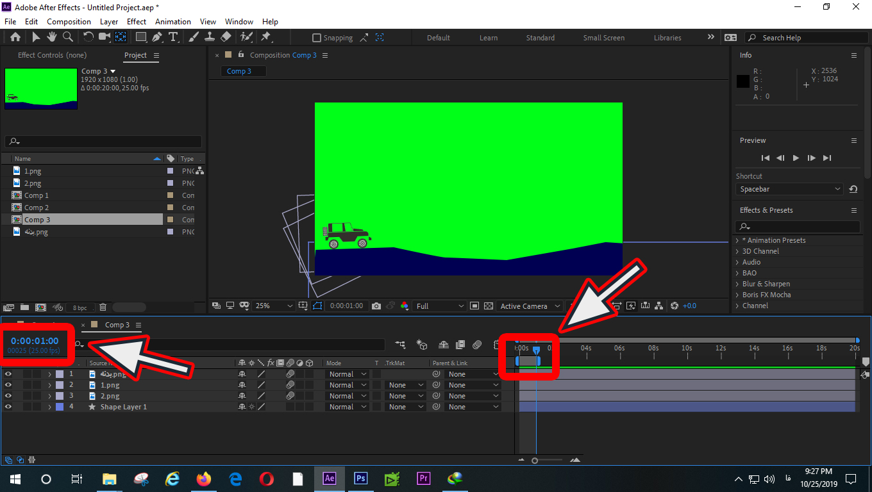The height and width of the screenshot is (492, 872).
Task: Click Composition Mini-Flowchart icon in timeline
Action: [400, 345]
